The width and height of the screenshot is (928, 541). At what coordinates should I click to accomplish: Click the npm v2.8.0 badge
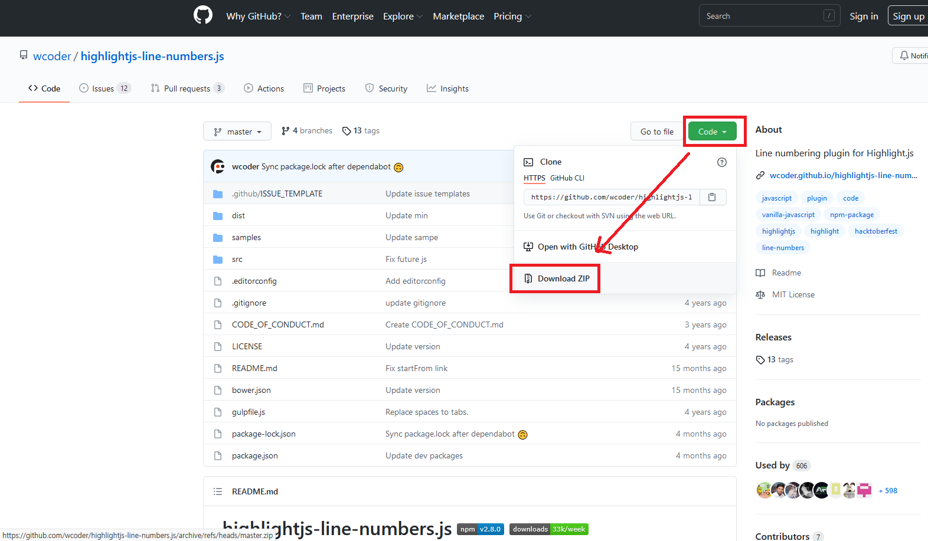[481, 529]
